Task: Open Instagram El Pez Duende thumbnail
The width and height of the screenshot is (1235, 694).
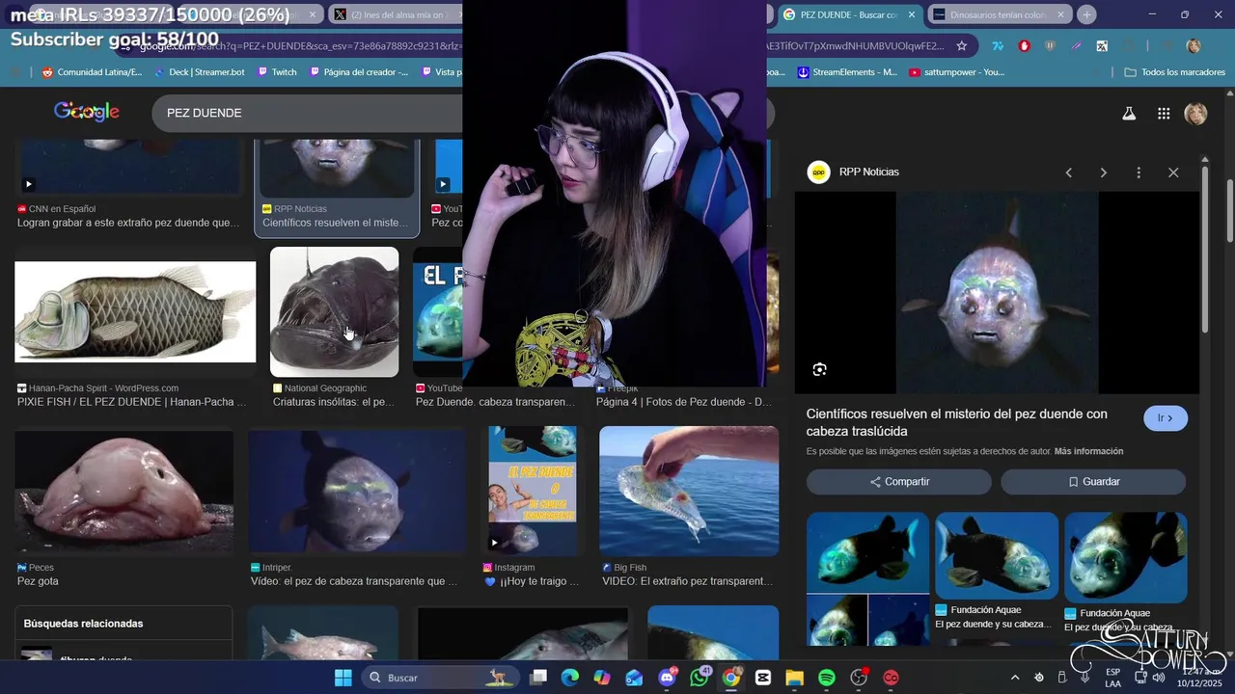Action: tap(533, 491)
